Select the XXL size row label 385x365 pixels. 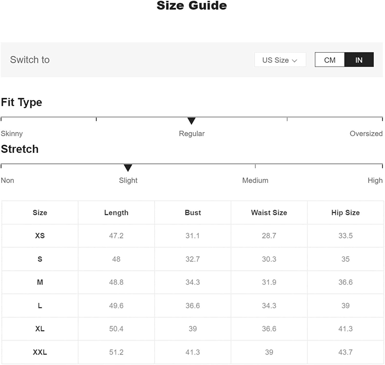(x=40, y=352)
